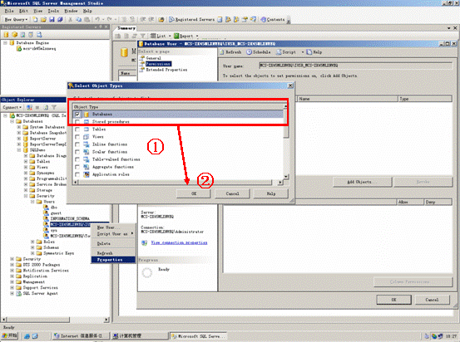This screenshot has width=460, height=342.
Task: Click the Schedule clock icon
Action: [249, 52]
